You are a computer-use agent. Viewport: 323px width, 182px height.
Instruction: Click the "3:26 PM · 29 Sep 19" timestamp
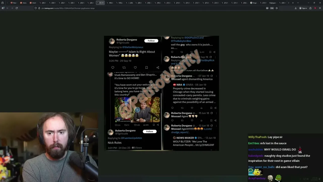tap(120, 61)
